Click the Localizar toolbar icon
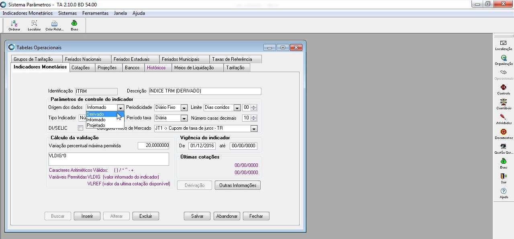 (x=34, y=25)
